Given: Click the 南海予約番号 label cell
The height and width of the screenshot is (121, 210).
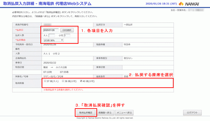Looking at the screenshot, I should [27, 25].
